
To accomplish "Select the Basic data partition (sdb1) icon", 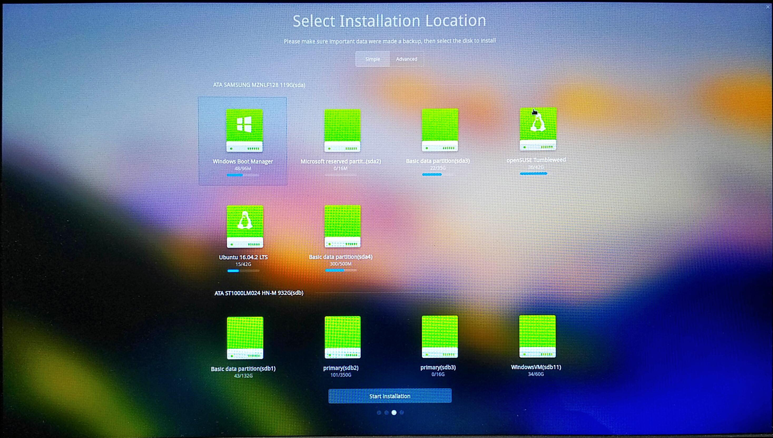I will point(245,338).
